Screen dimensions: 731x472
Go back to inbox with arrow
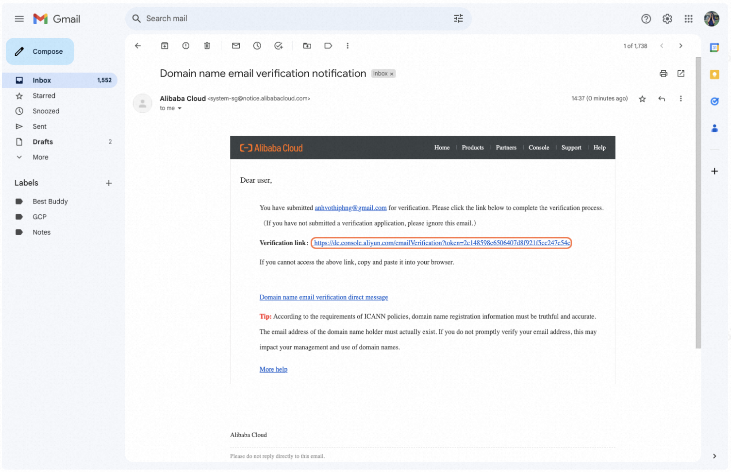click(x=138, y=46)
